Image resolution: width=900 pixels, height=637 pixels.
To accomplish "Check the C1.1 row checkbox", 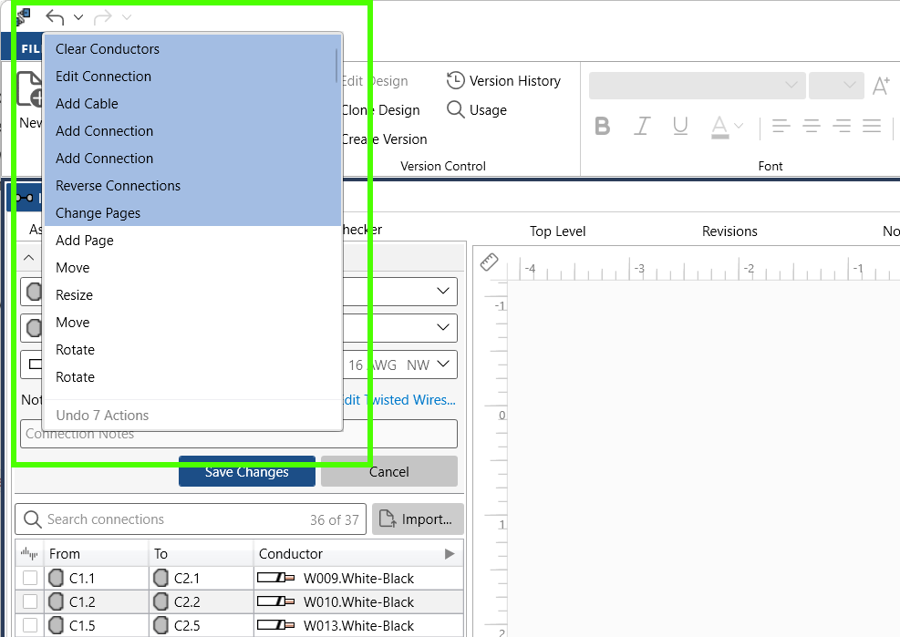I will point(30,578).
